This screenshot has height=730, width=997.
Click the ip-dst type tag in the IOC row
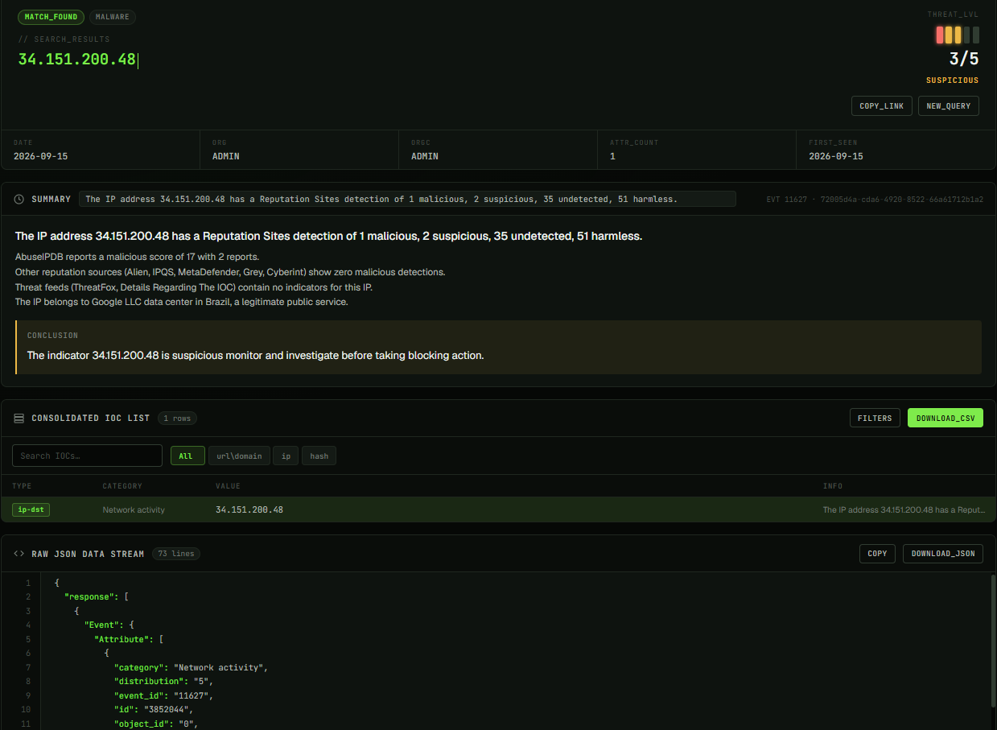coord(31,509)
